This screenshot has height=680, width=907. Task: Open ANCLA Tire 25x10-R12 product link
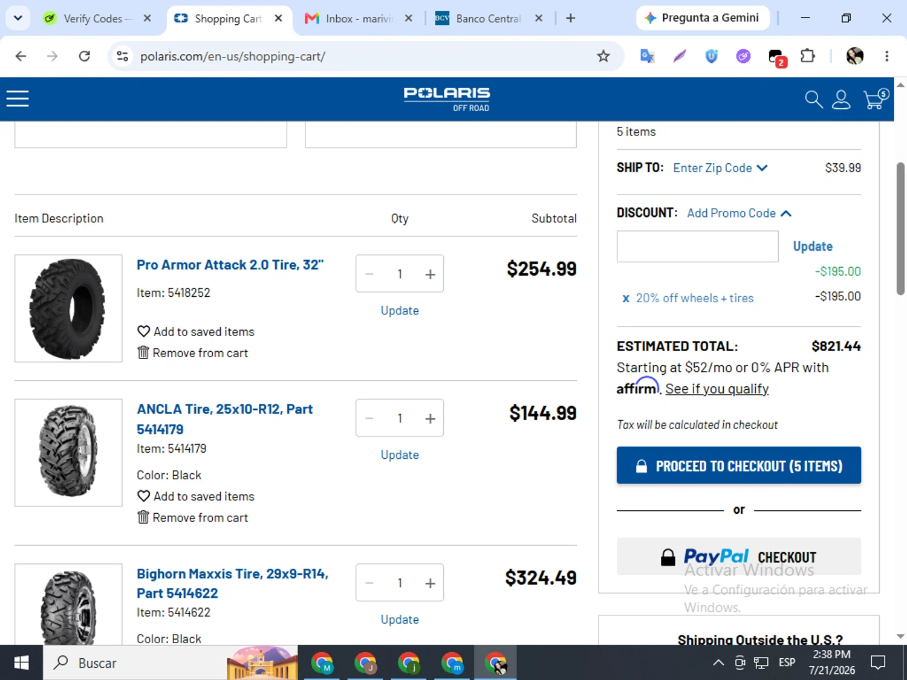coord(224,419)
